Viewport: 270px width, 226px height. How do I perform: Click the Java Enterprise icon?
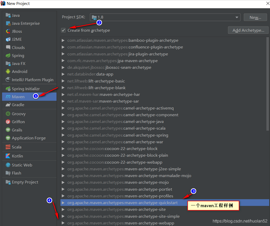coord(8,23)
